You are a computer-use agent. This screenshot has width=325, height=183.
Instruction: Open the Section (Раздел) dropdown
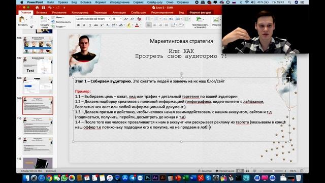tap(59, 26)
